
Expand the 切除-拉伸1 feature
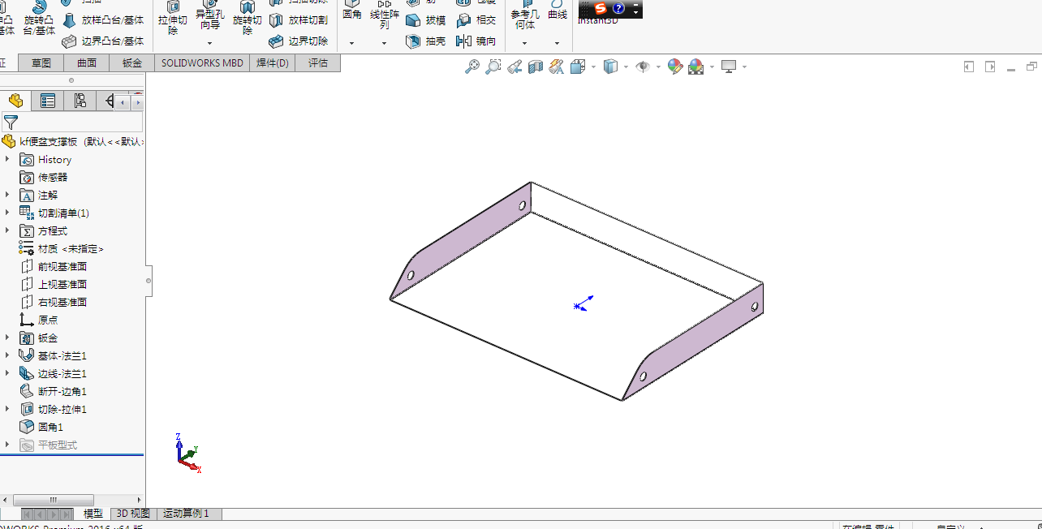6,409
